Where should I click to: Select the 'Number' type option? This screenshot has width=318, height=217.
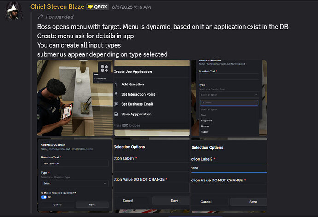click(205, 126)
